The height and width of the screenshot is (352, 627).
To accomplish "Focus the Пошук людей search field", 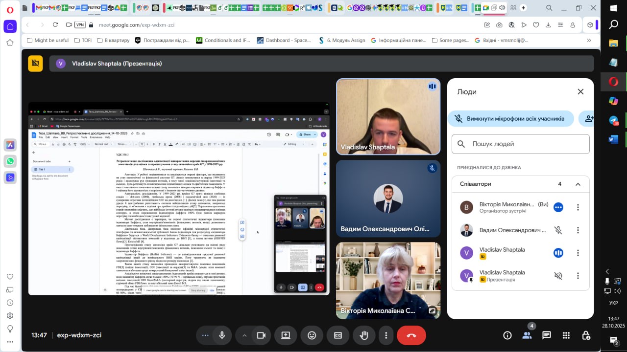I will pos(520,144).
